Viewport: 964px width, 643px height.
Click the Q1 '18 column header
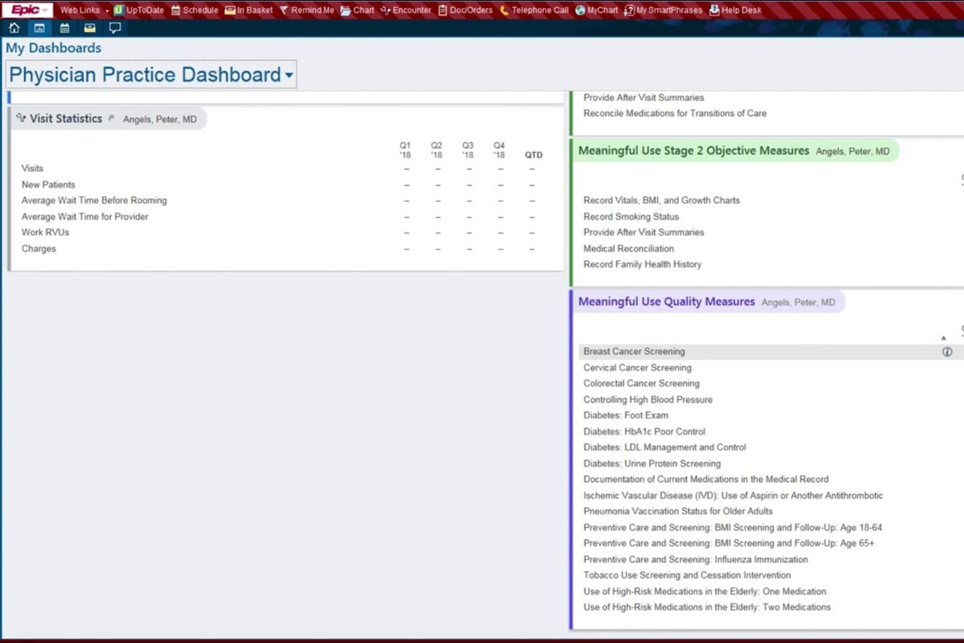pos(405,150)
